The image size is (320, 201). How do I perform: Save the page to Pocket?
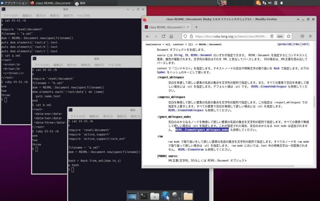click(x=302, y=36)
